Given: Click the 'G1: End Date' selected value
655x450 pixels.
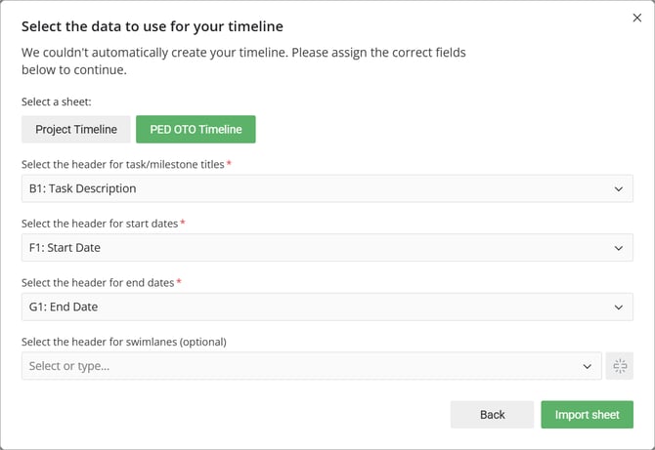Looking at the screenshot, I should (64, 307).
